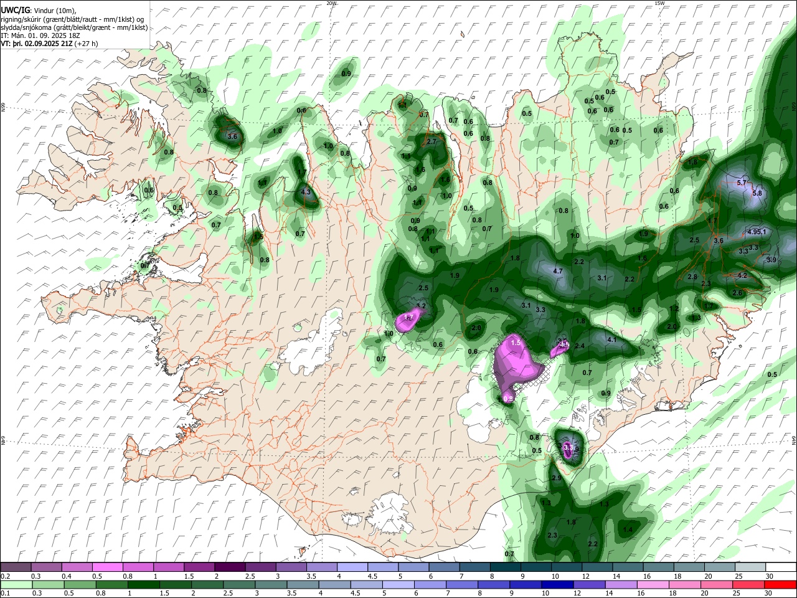
Task: Select the "0.4" legend label
Action: (66, 576)
